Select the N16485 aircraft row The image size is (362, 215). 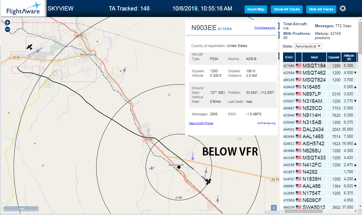click(320, 87)
